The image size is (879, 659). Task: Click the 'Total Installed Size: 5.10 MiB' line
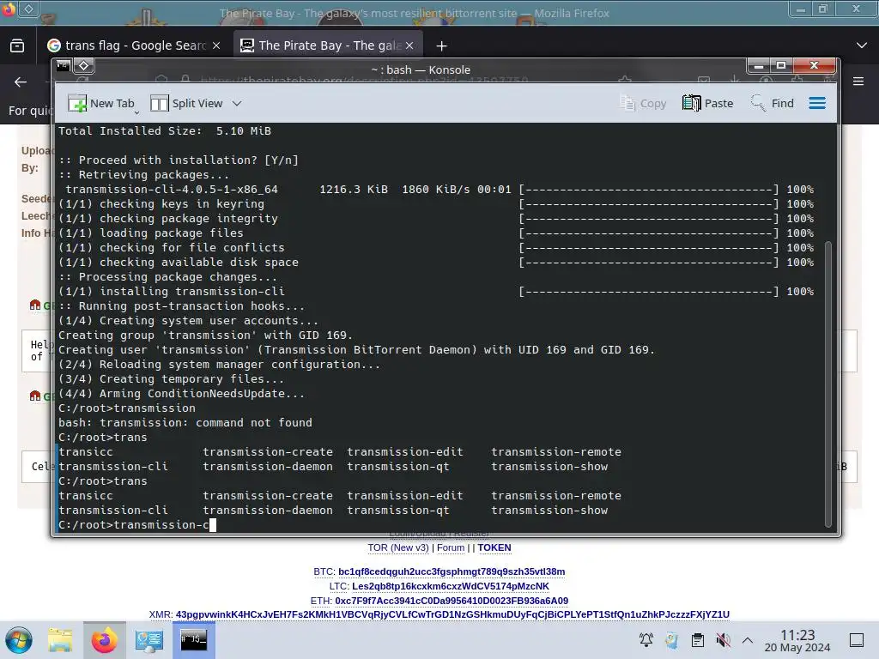(x=165, y=131)
